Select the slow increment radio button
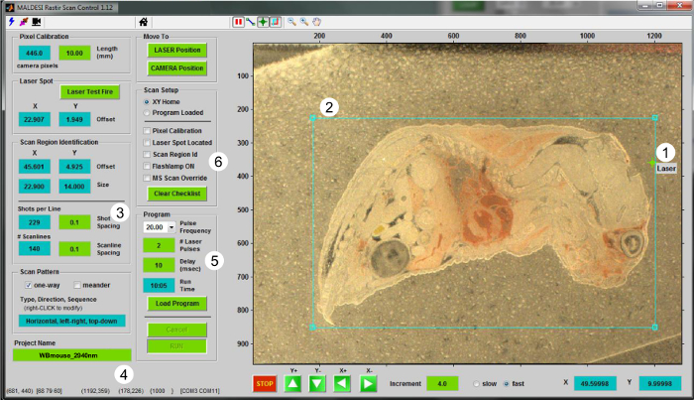Image resolution: width=694 pixels, height=400 pixels. pyautogui.click(x=475, y=382)
